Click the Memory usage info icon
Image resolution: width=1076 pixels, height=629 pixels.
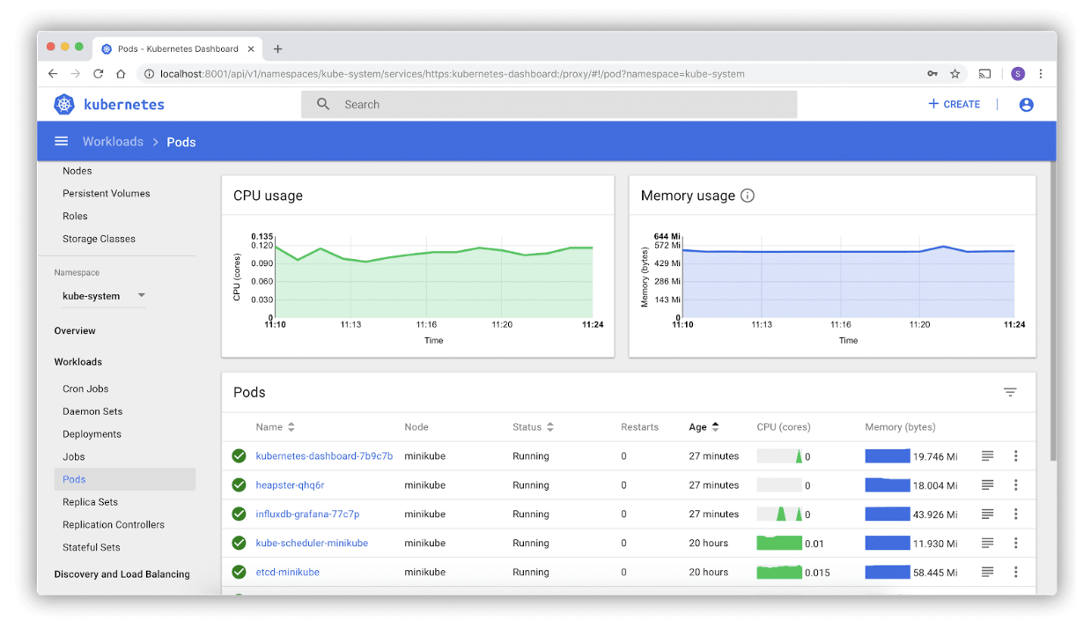[748, 196]
